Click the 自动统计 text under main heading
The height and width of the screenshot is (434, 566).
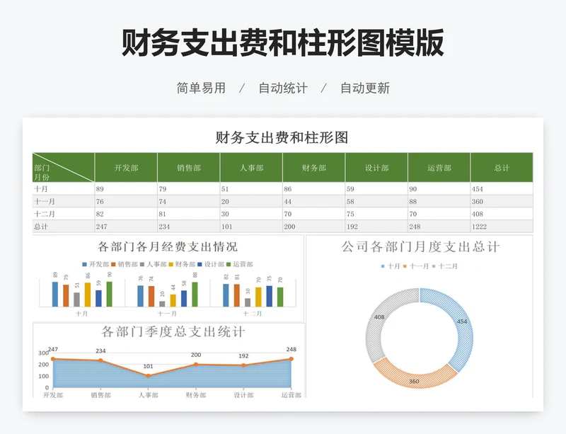tap(283, 88)
